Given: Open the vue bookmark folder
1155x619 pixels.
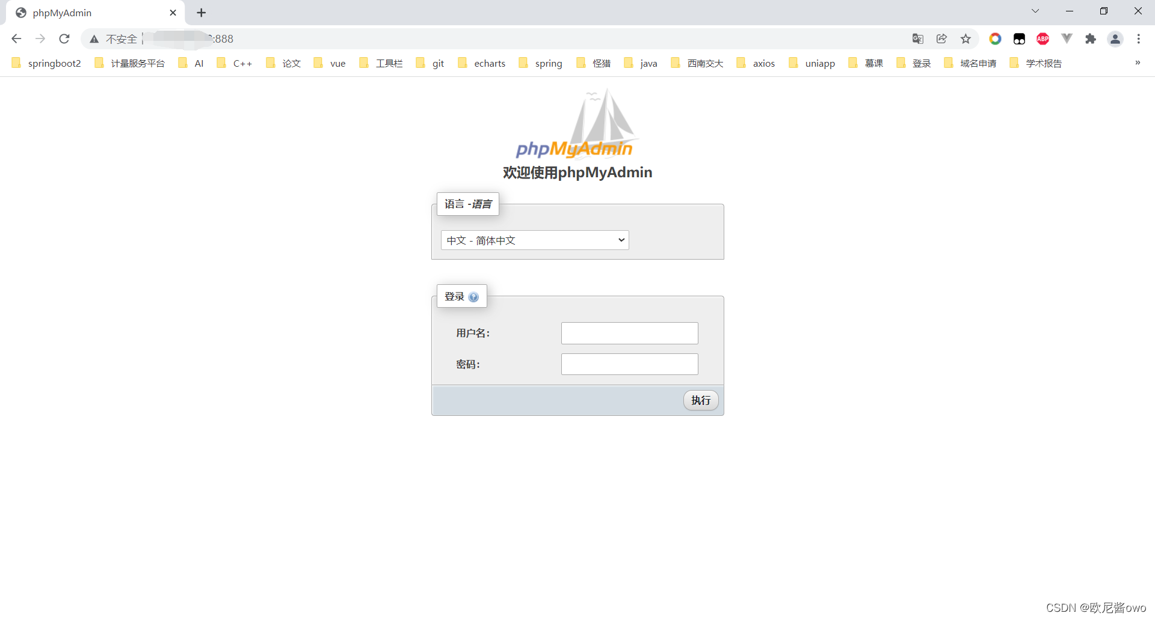Looking at the screenshot, I should pos(330,63).
